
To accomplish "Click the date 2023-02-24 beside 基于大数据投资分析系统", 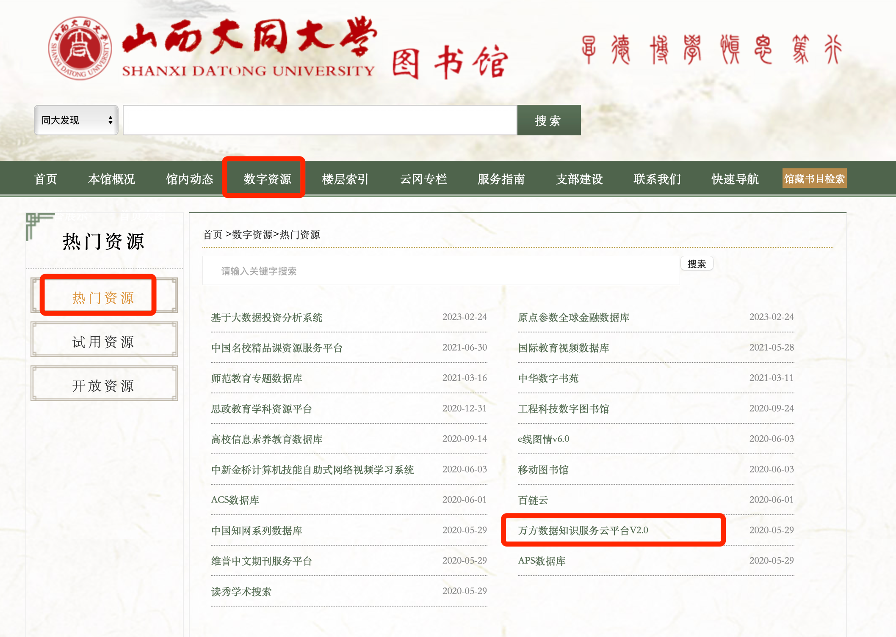I will [465, 317].
